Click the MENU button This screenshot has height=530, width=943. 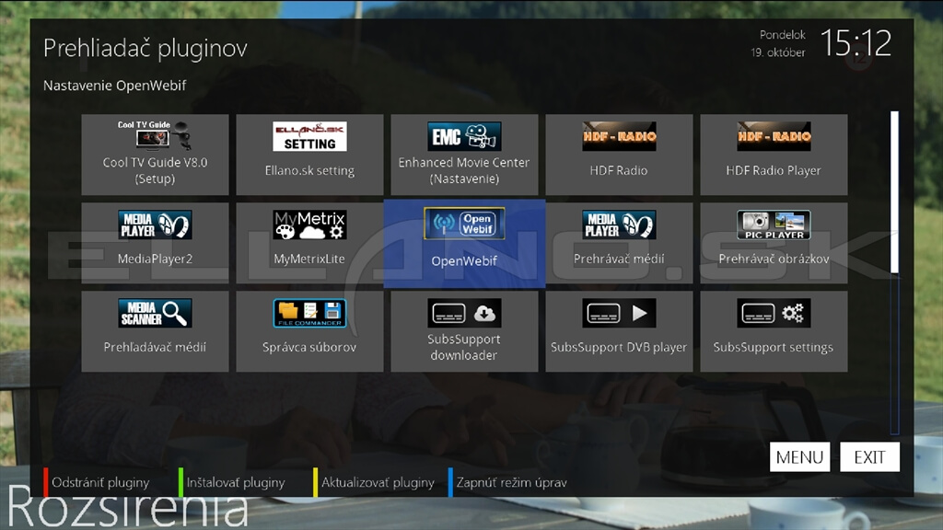[x=800, y=457]
